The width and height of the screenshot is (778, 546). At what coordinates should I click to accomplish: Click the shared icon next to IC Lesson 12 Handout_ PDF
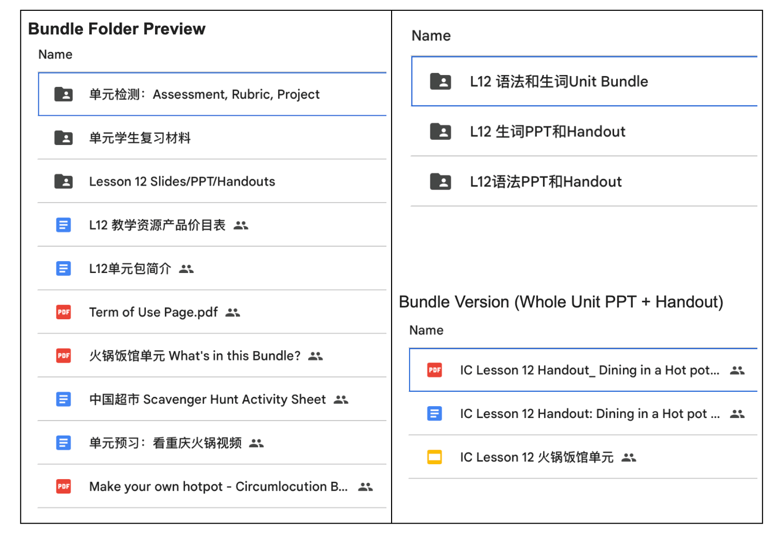[737, 370]
